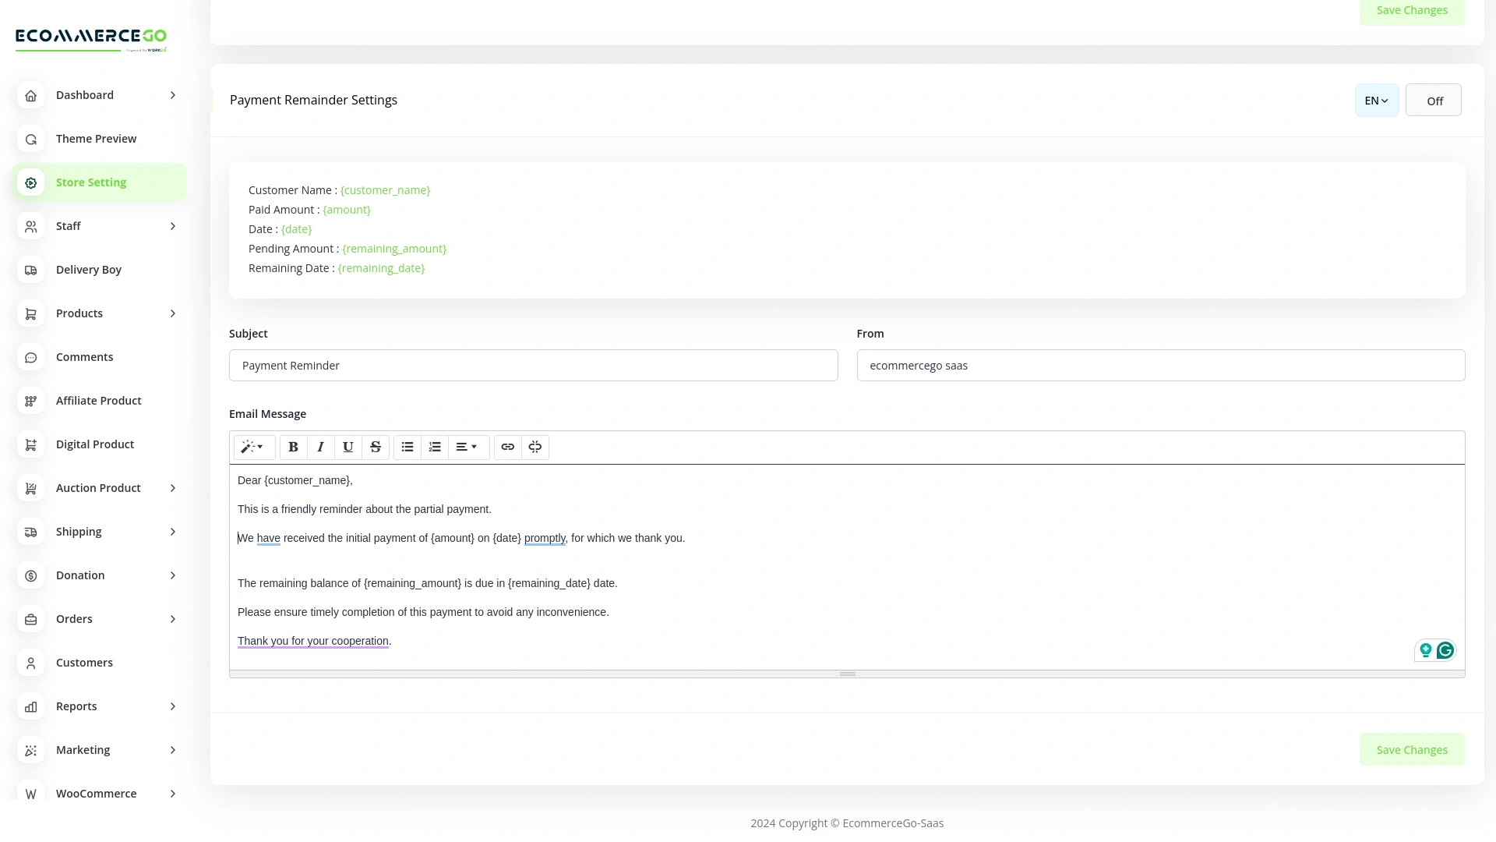Click the Subject input field
The image size is (1496, 842).
533,366
